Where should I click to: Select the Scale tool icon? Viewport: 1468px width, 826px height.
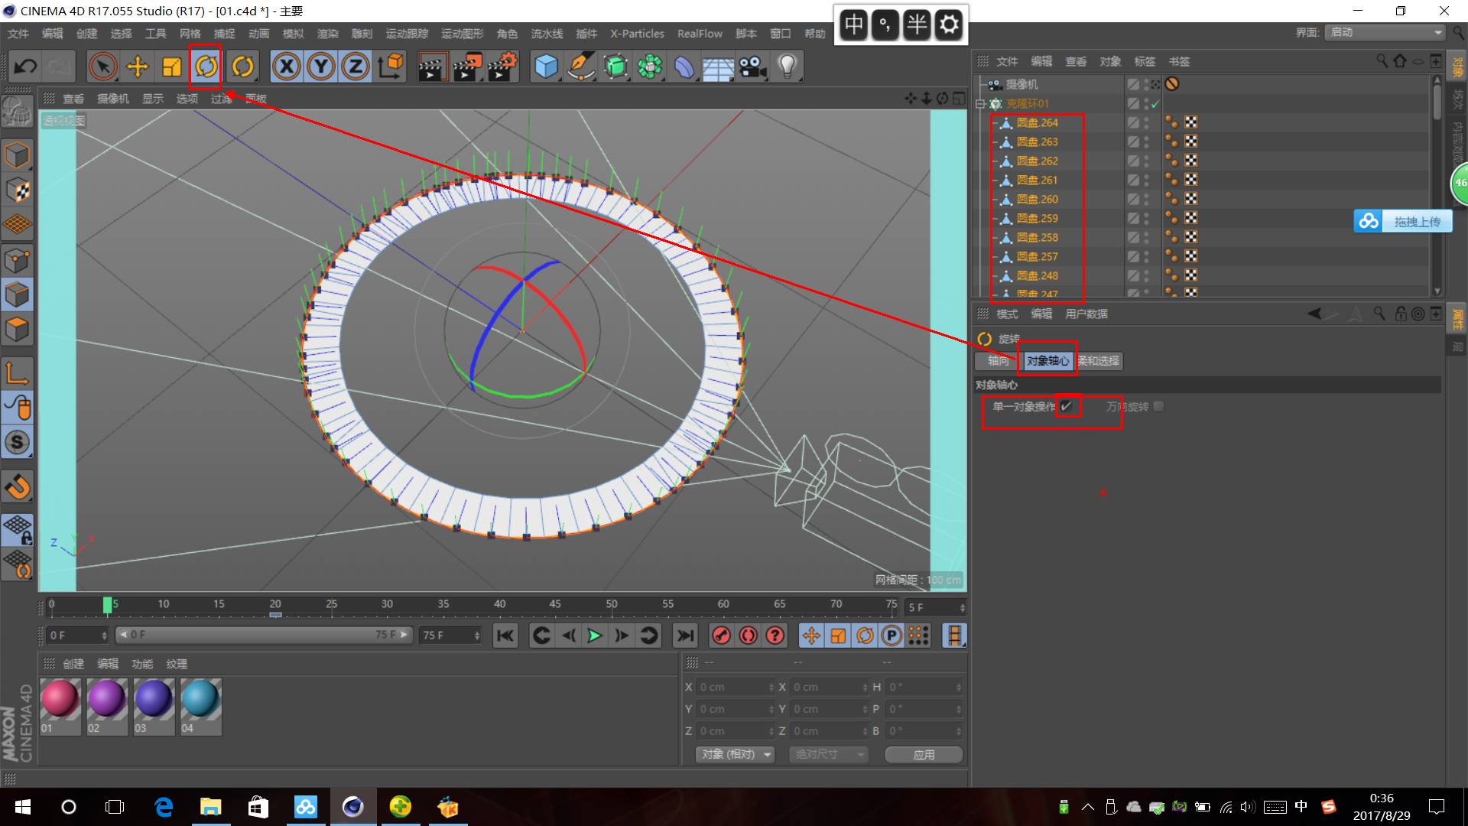coord(171,67)
